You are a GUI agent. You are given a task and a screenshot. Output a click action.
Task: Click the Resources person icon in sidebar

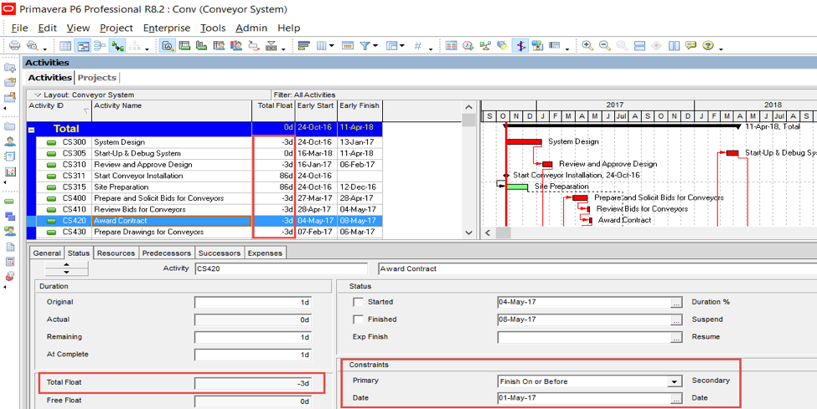10,141
